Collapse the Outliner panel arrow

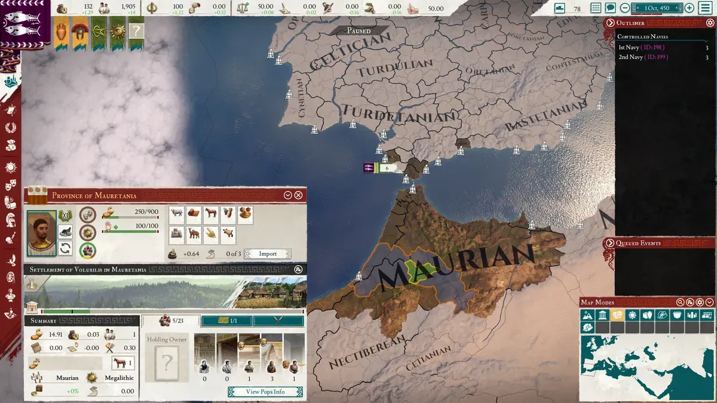[x=610, y=23]
